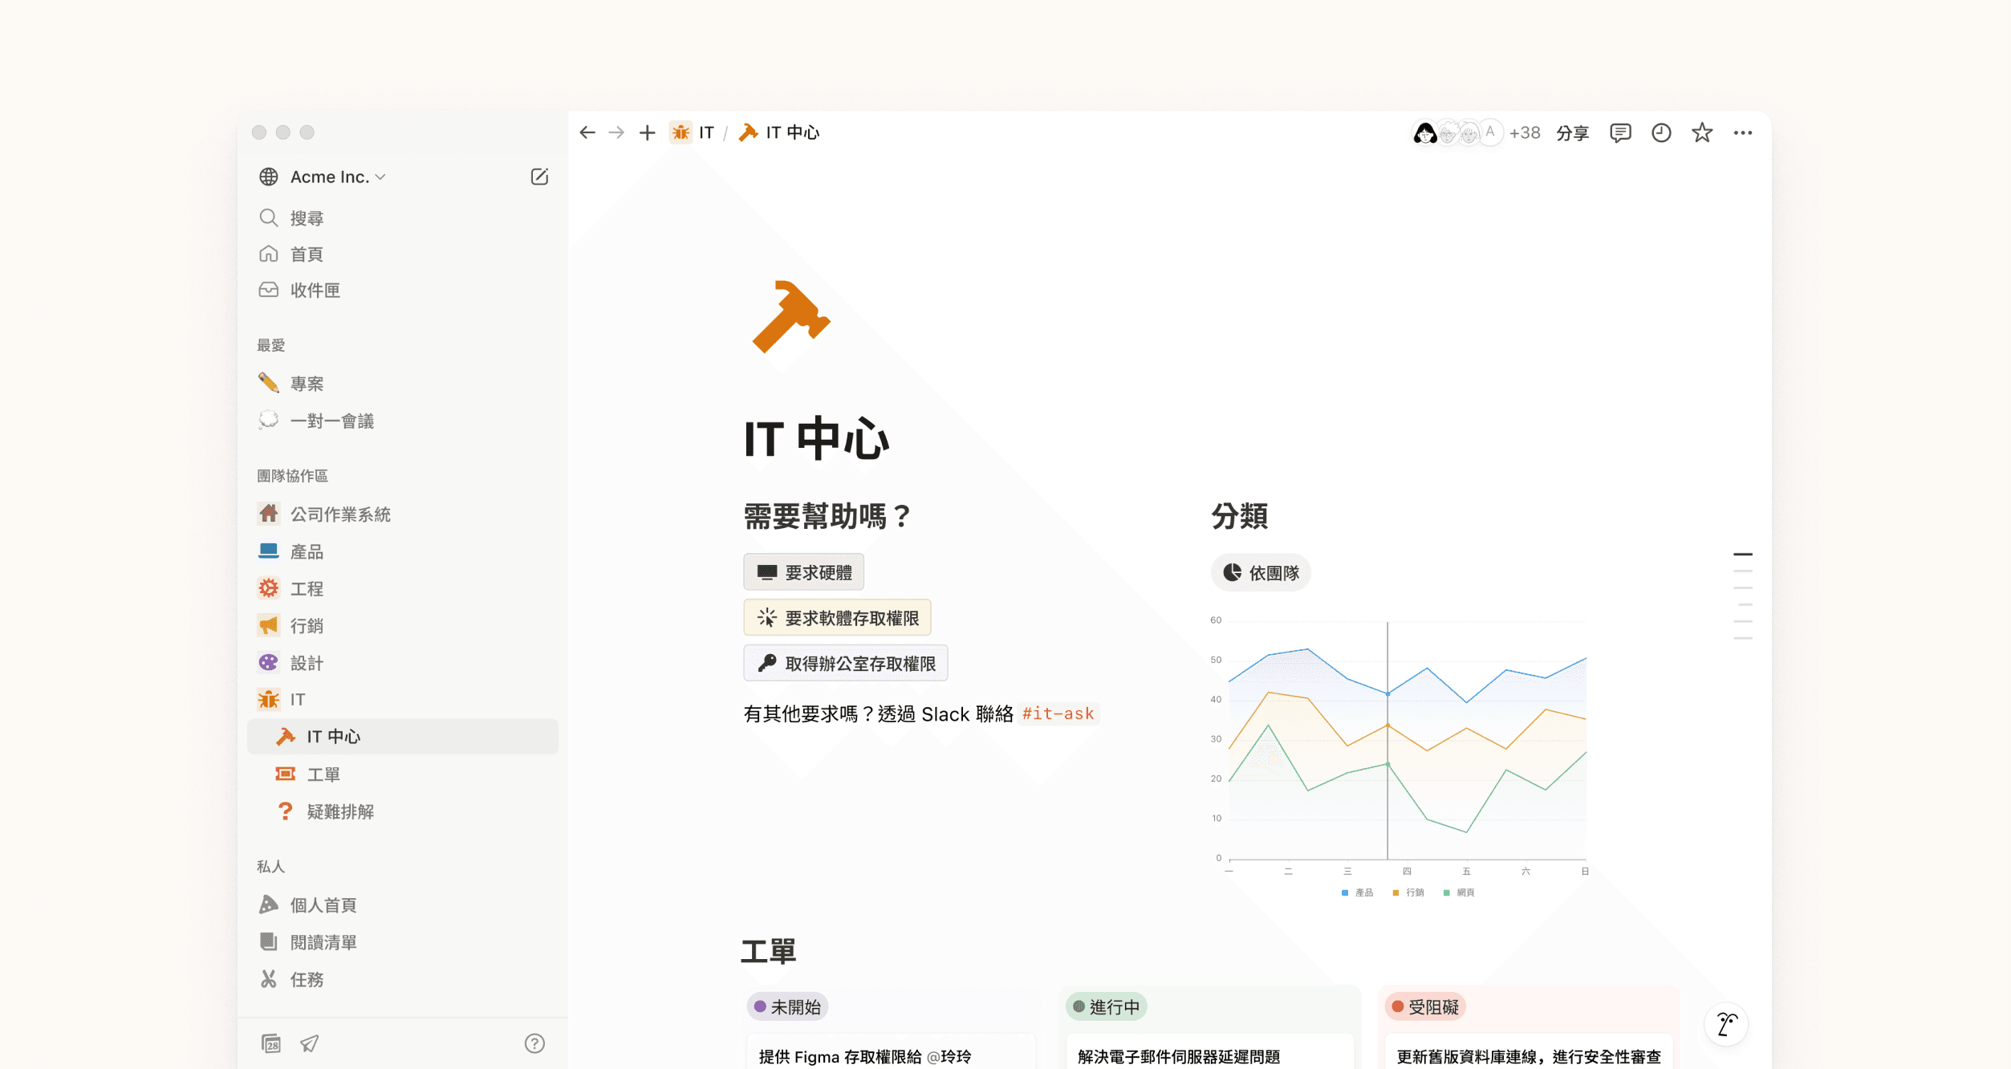Viewport: 2011px width, 1069px height.
Task: Click the 搜尋 search item
Action: click(x=307, y=218)
